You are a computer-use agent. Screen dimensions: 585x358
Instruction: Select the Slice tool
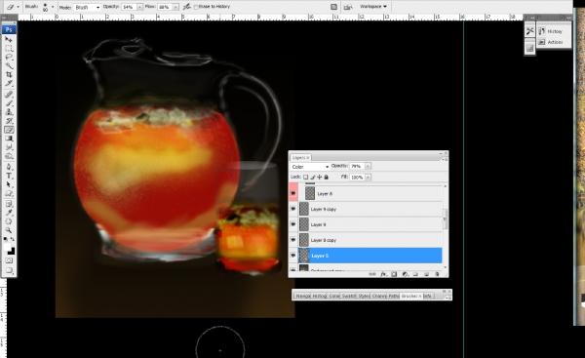(9, 83)
